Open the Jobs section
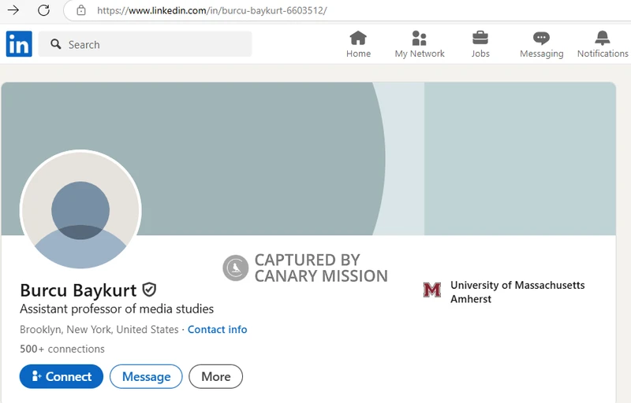Viewport: 631px width, 403px height. click(x=480, y=44)
